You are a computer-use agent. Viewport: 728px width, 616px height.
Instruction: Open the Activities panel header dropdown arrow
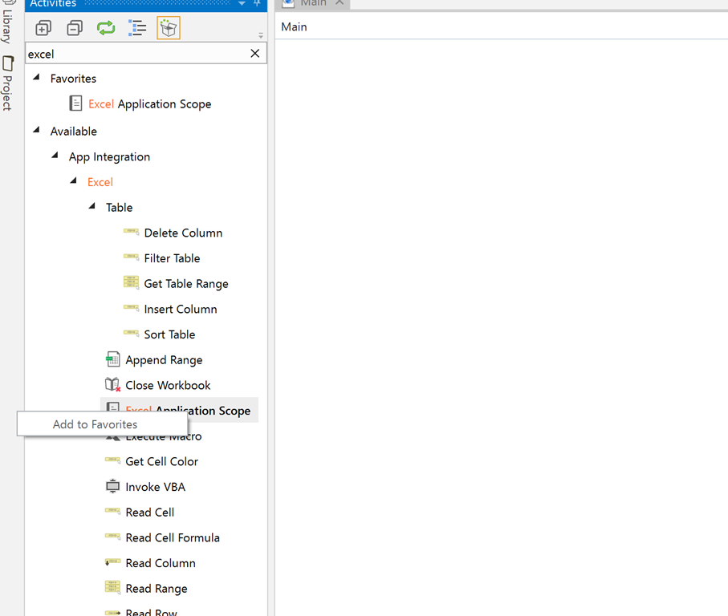click(x=242, y=4)
